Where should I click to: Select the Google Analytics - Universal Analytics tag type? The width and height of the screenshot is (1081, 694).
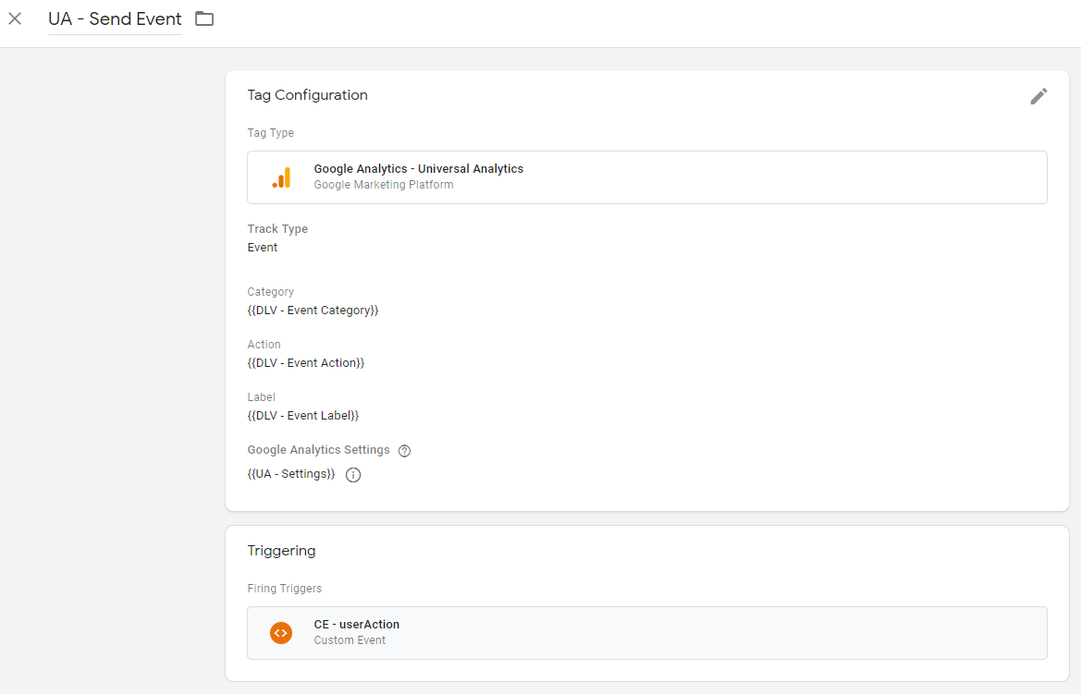646,177
